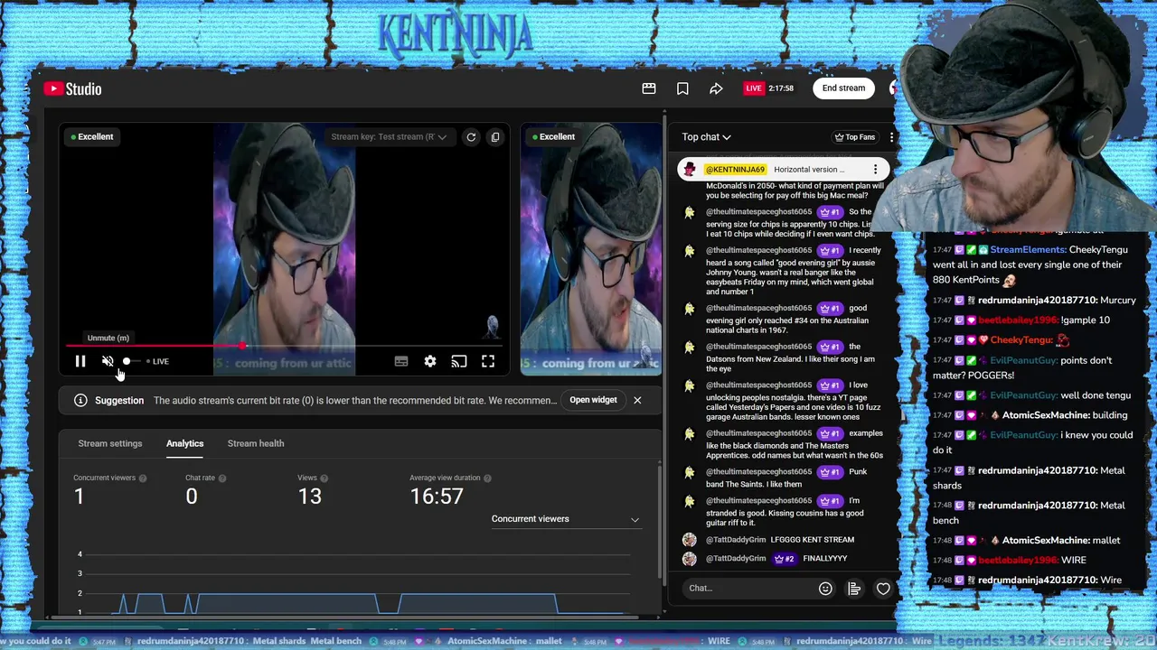The width and height of the screenshot is (1157, 650).
Task: Click the suggestion info icon
Action: (x=80, y=400)
